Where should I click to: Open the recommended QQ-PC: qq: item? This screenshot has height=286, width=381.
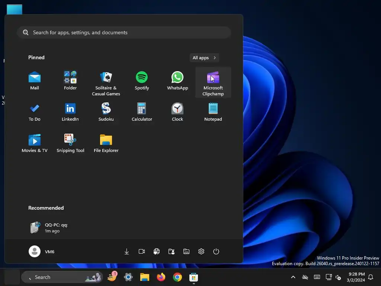[x=49, y=228]
